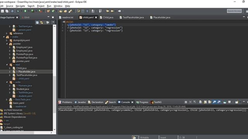Open the Help menu
The height and width of the screenshot is (139, 248).
pyautogui.click(x=67, y=6)
